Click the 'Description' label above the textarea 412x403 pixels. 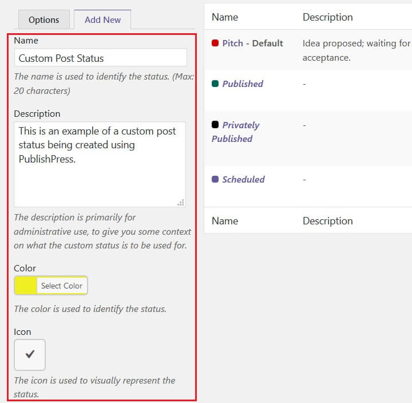point(37,113)
